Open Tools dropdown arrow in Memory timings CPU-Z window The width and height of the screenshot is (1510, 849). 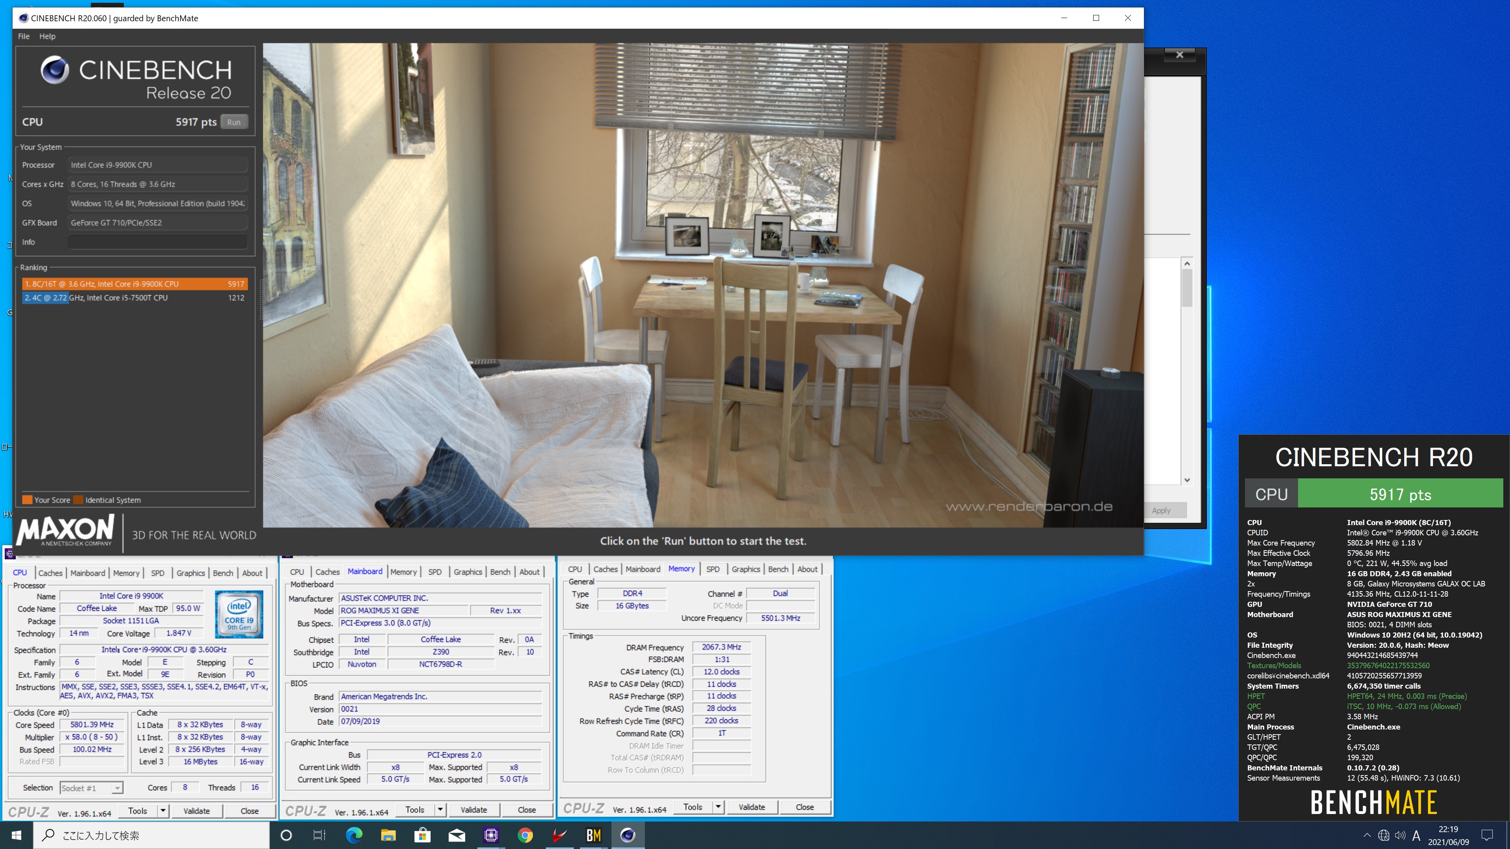(718, 807)
